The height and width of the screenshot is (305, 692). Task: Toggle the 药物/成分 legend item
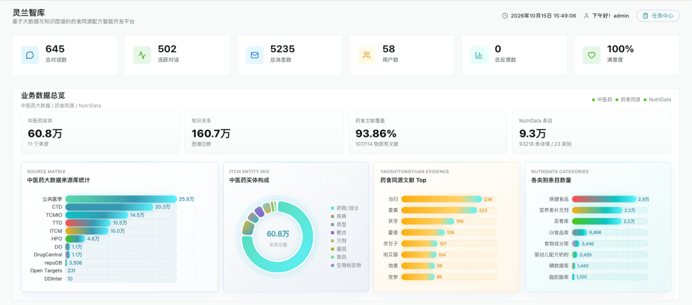pos(344,208)
